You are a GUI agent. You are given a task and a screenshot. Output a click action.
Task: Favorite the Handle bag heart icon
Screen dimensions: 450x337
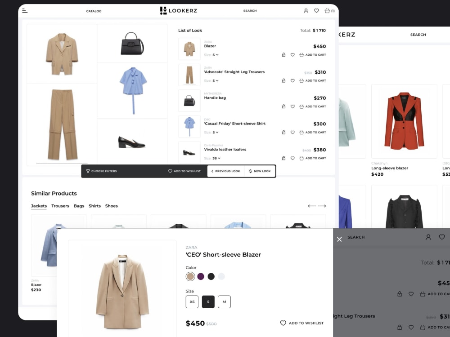click(292, 106)
